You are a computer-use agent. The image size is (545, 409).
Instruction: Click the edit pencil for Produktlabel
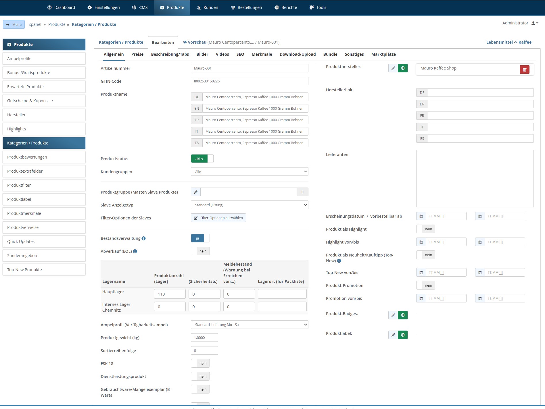pyautogui.click(x=393, y=335)
